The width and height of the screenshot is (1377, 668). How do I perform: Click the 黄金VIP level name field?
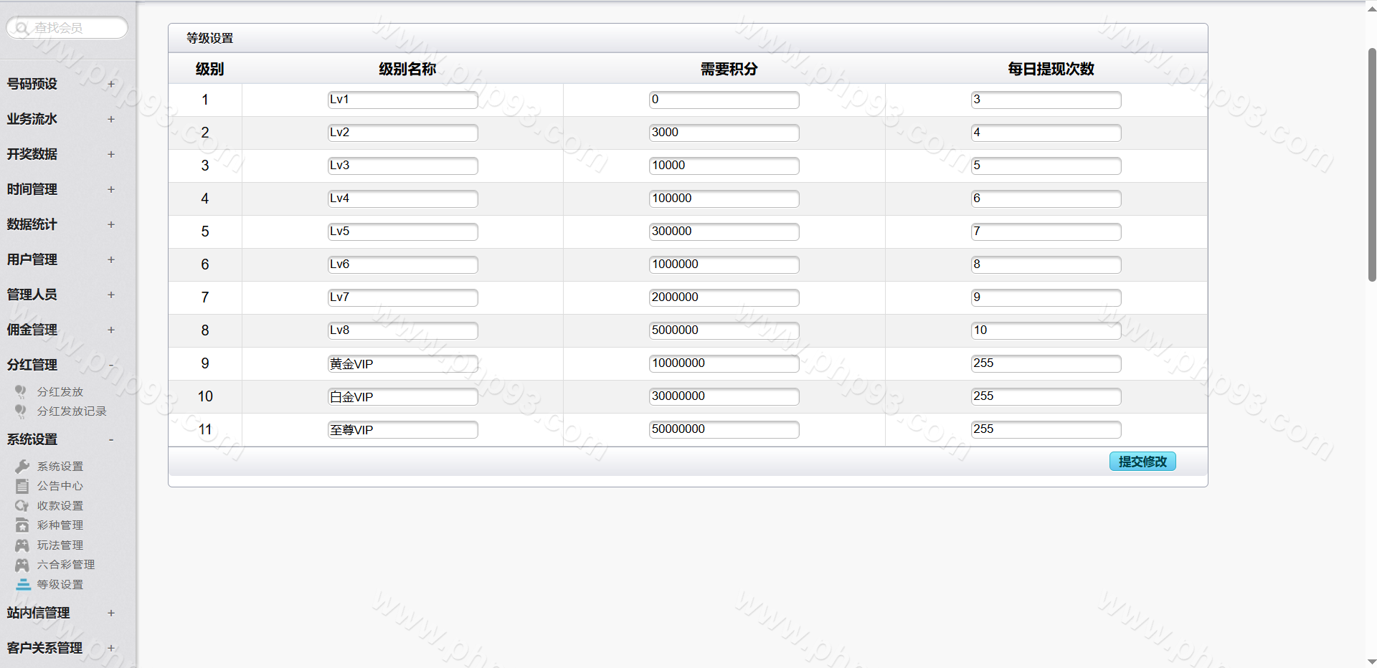point(402,364)
